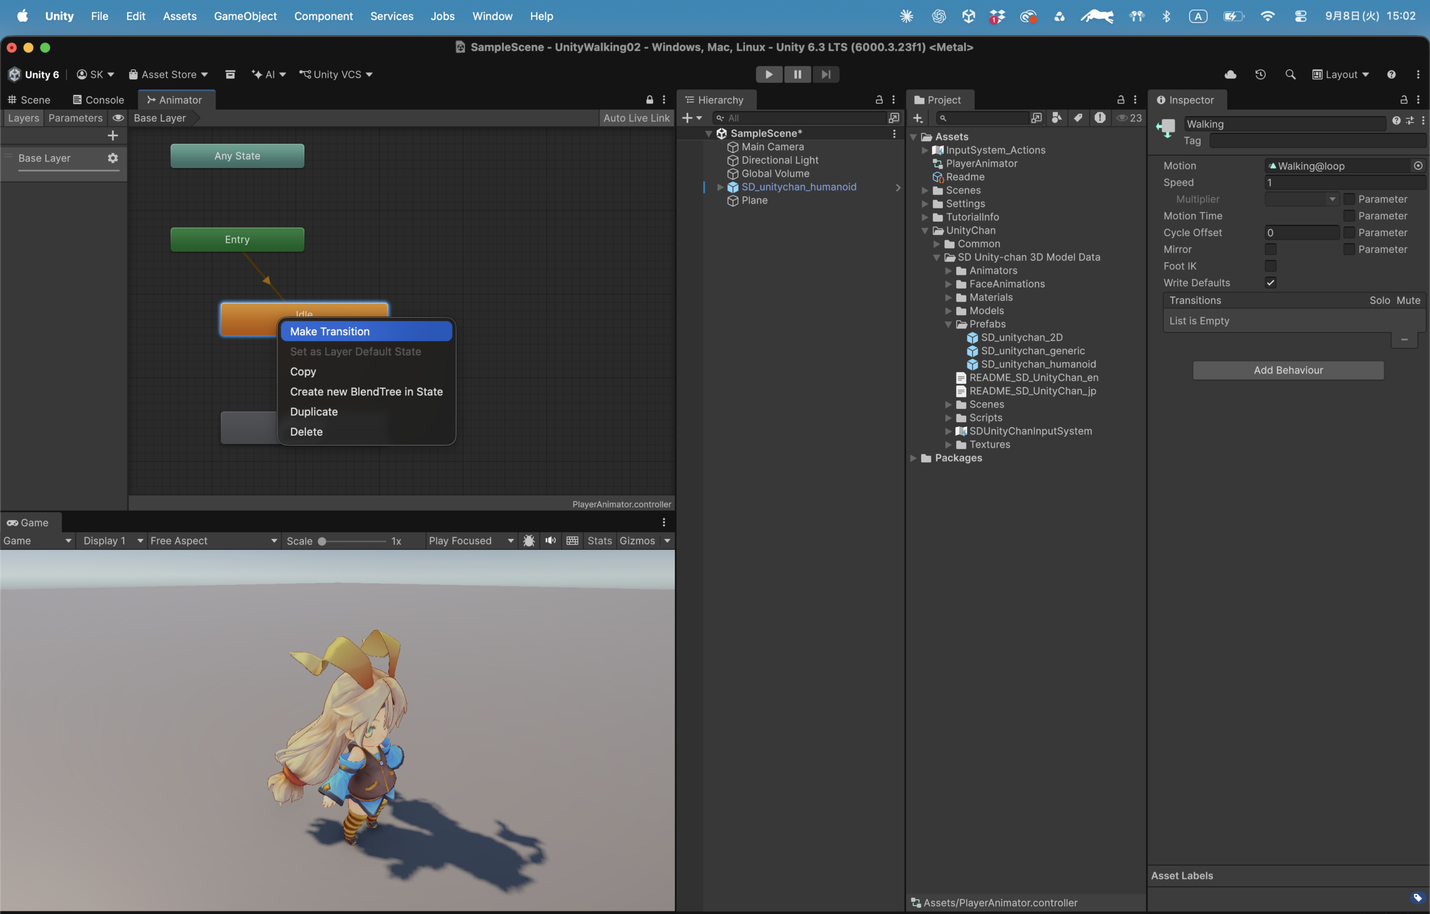Open the Free Aspect dropdown

point(213,540)
